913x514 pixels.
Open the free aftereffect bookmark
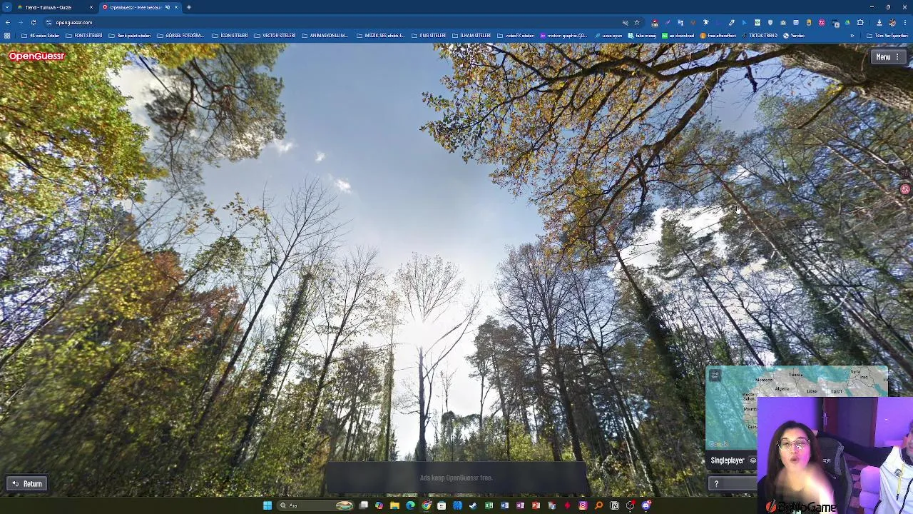coord(718,36)
